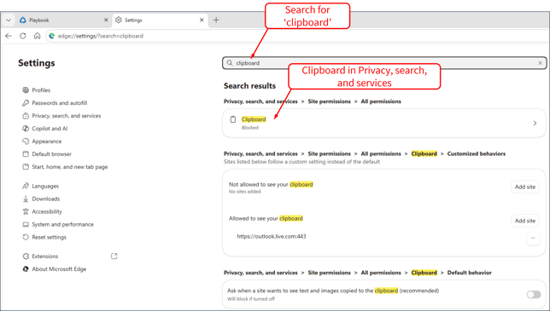550x311 pixels.
Task: Open the tab list dropdown arrow
Action: 9,20
